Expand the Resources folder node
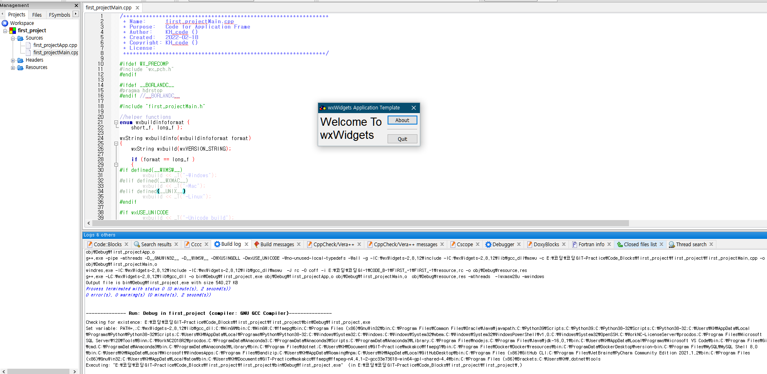This screenshot has height=374, width=767. [13, 68]
